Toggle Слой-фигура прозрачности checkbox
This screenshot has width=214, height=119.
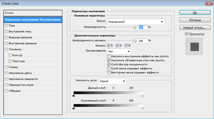pos(109,64)
